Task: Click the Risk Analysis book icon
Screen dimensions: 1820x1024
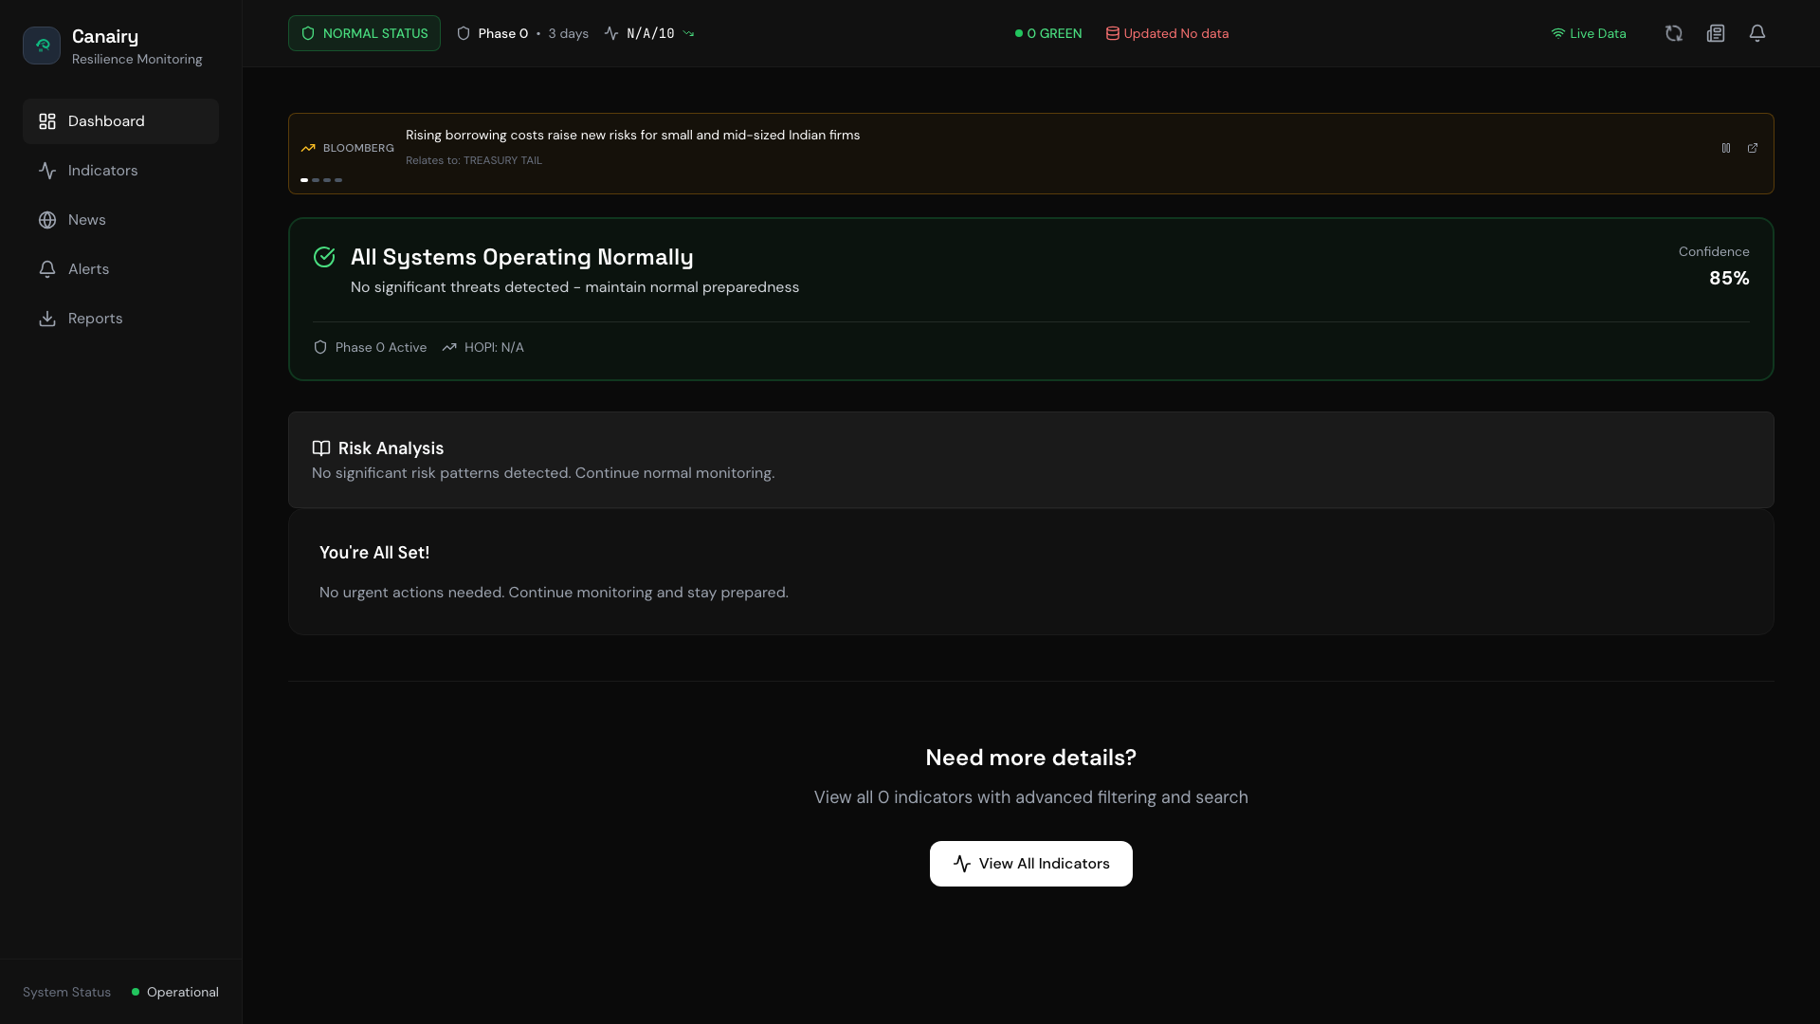Action: [321, 448]
